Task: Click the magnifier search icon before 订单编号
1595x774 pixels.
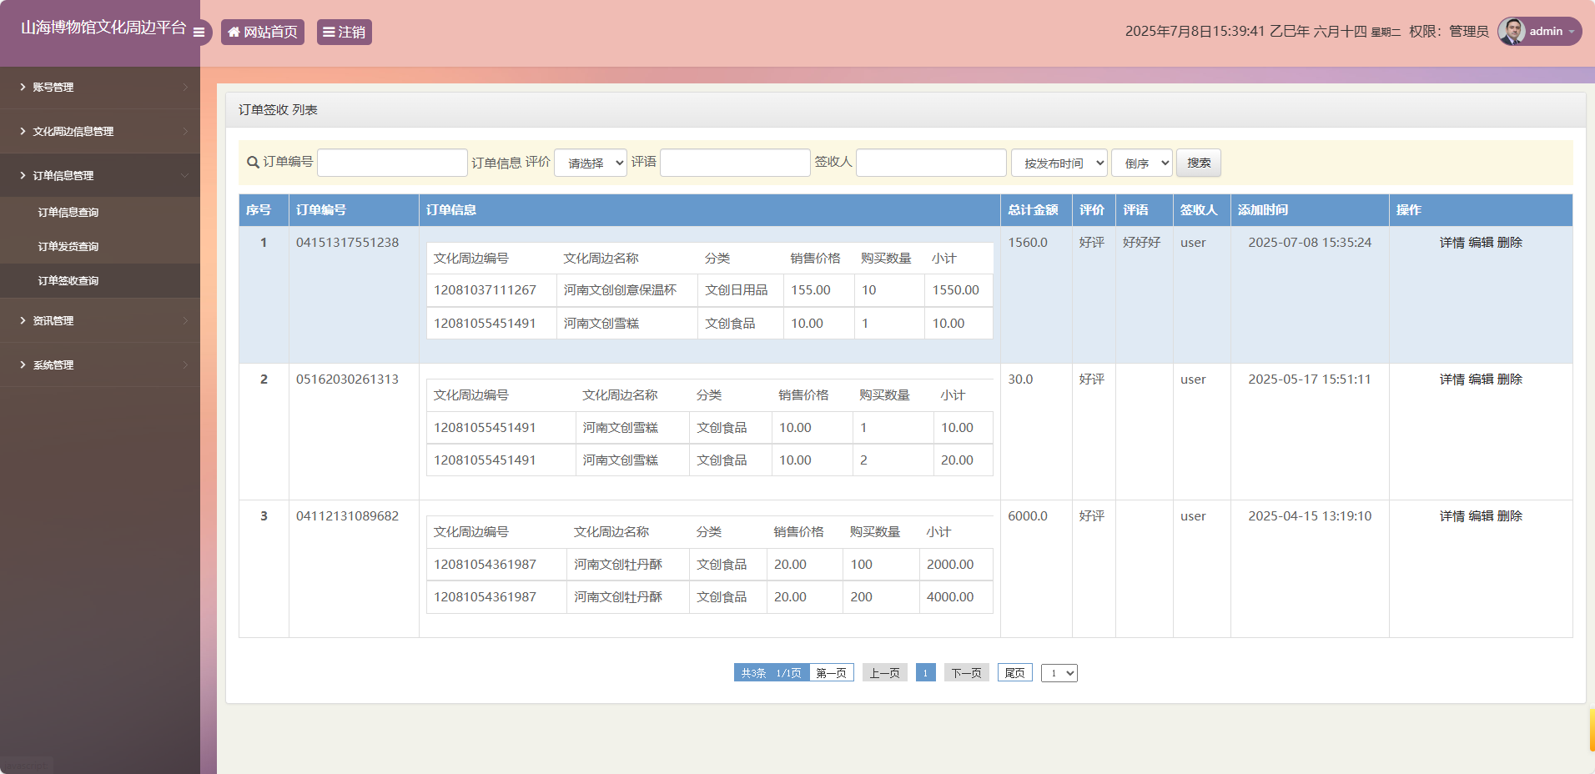Action: coord(252,163)
